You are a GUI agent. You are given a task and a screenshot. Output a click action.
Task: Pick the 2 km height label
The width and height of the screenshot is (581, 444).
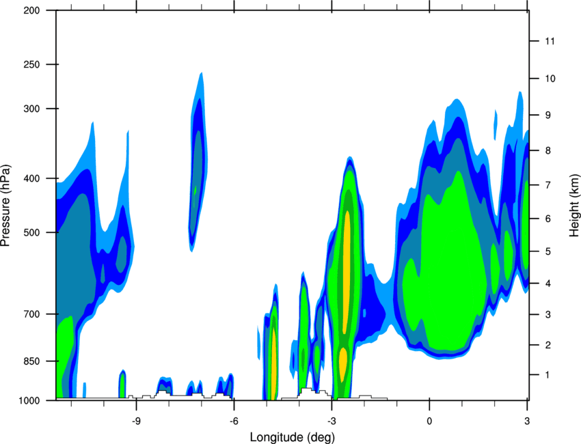[x=548, y=345]
